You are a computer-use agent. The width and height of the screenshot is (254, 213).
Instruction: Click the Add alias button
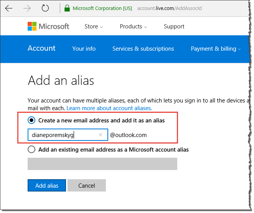tap(47, 185)
